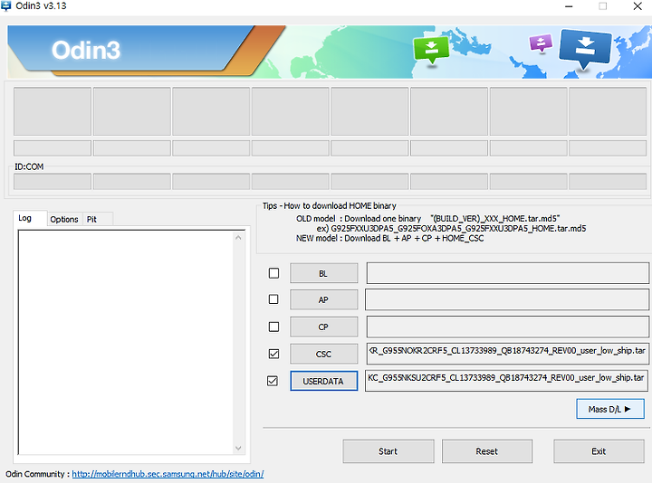The width and height of the screenshot is (652, 483).
Task: Click the CP file path field
Action: tap(508, 327)
